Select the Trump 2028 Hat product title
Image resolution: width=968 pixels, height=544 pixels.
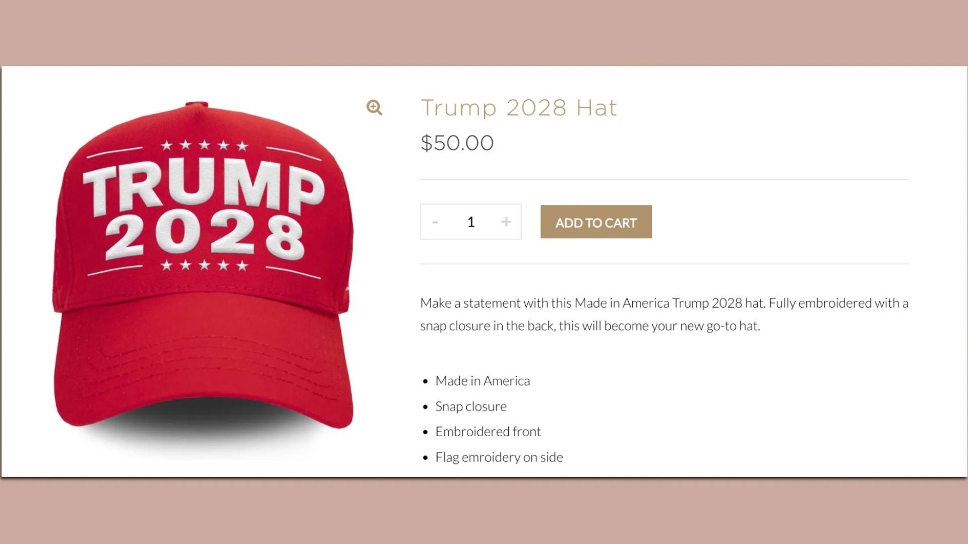tap(519, 108)
